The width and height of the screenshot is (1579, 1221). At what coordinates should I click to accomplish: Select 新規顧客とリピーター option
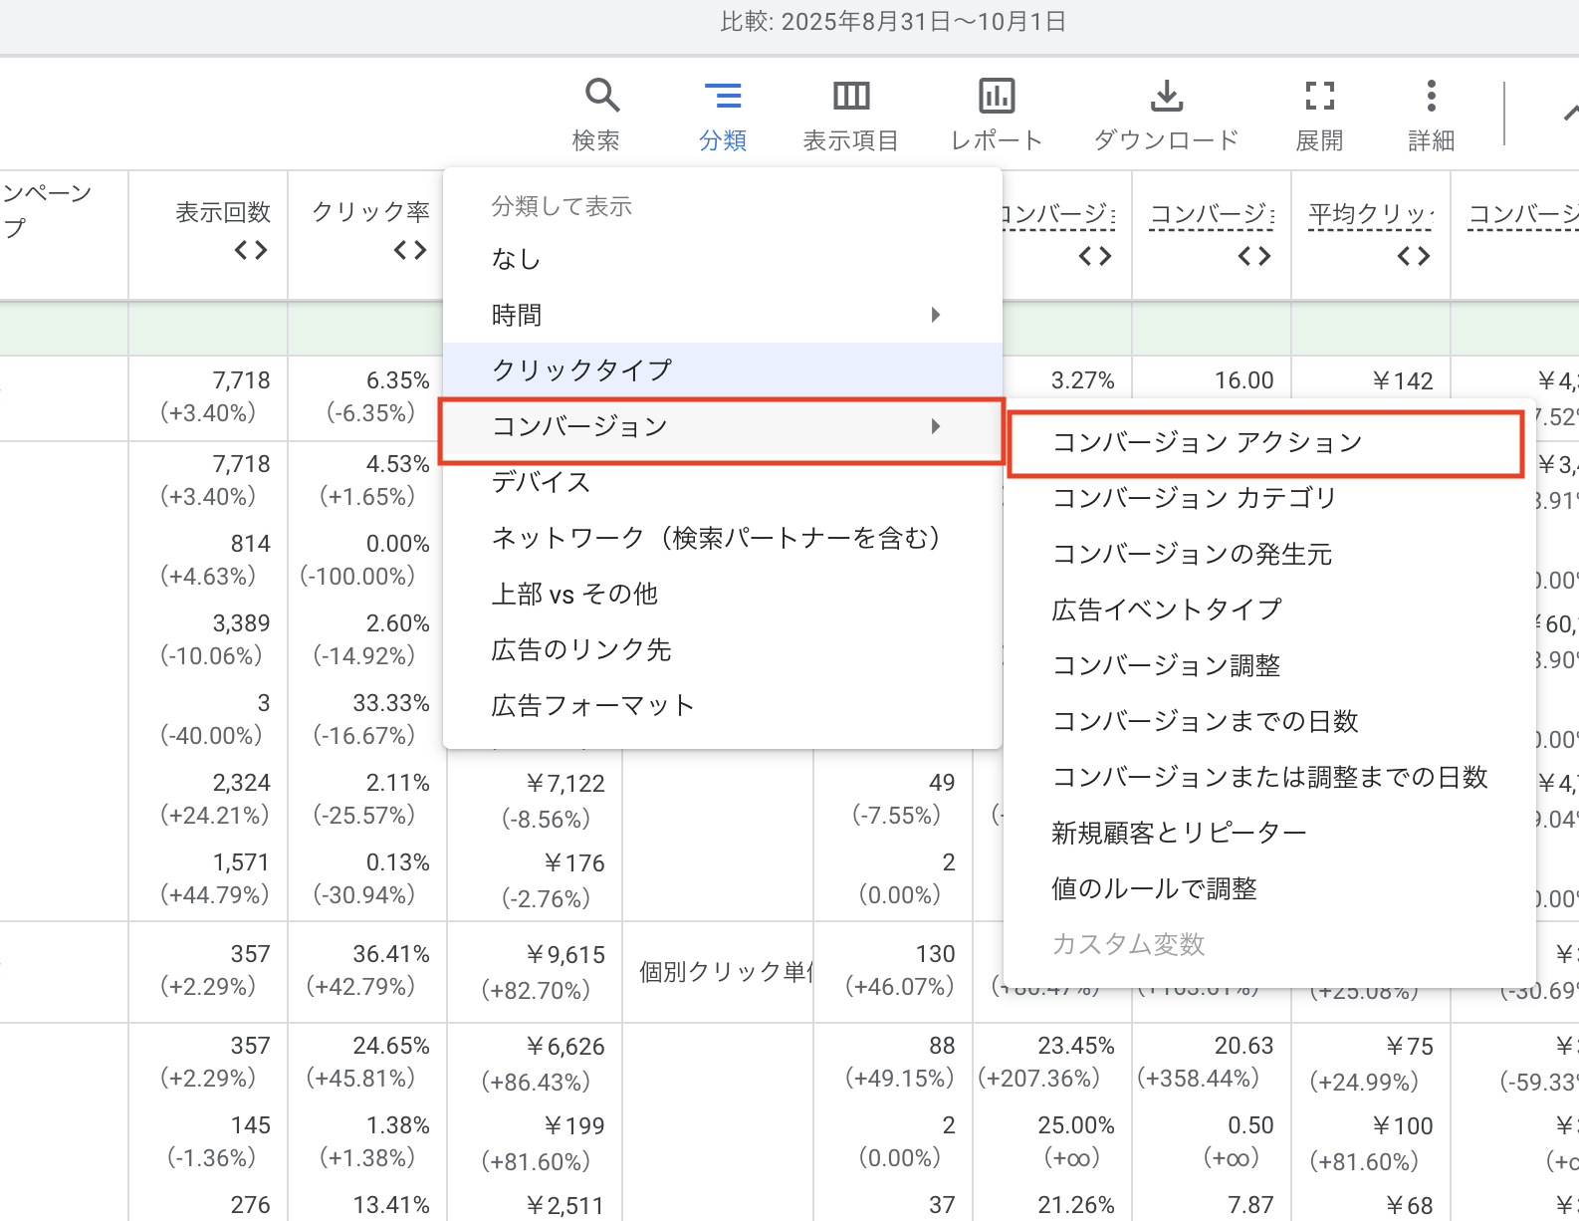(1179, 833)
